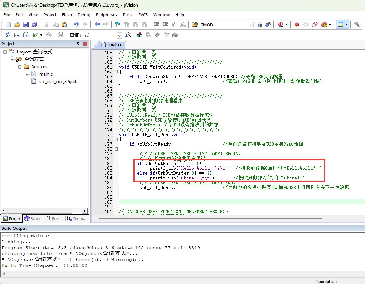
Task: Comment selection toolbar icon
Action: (x=174, y=24)
